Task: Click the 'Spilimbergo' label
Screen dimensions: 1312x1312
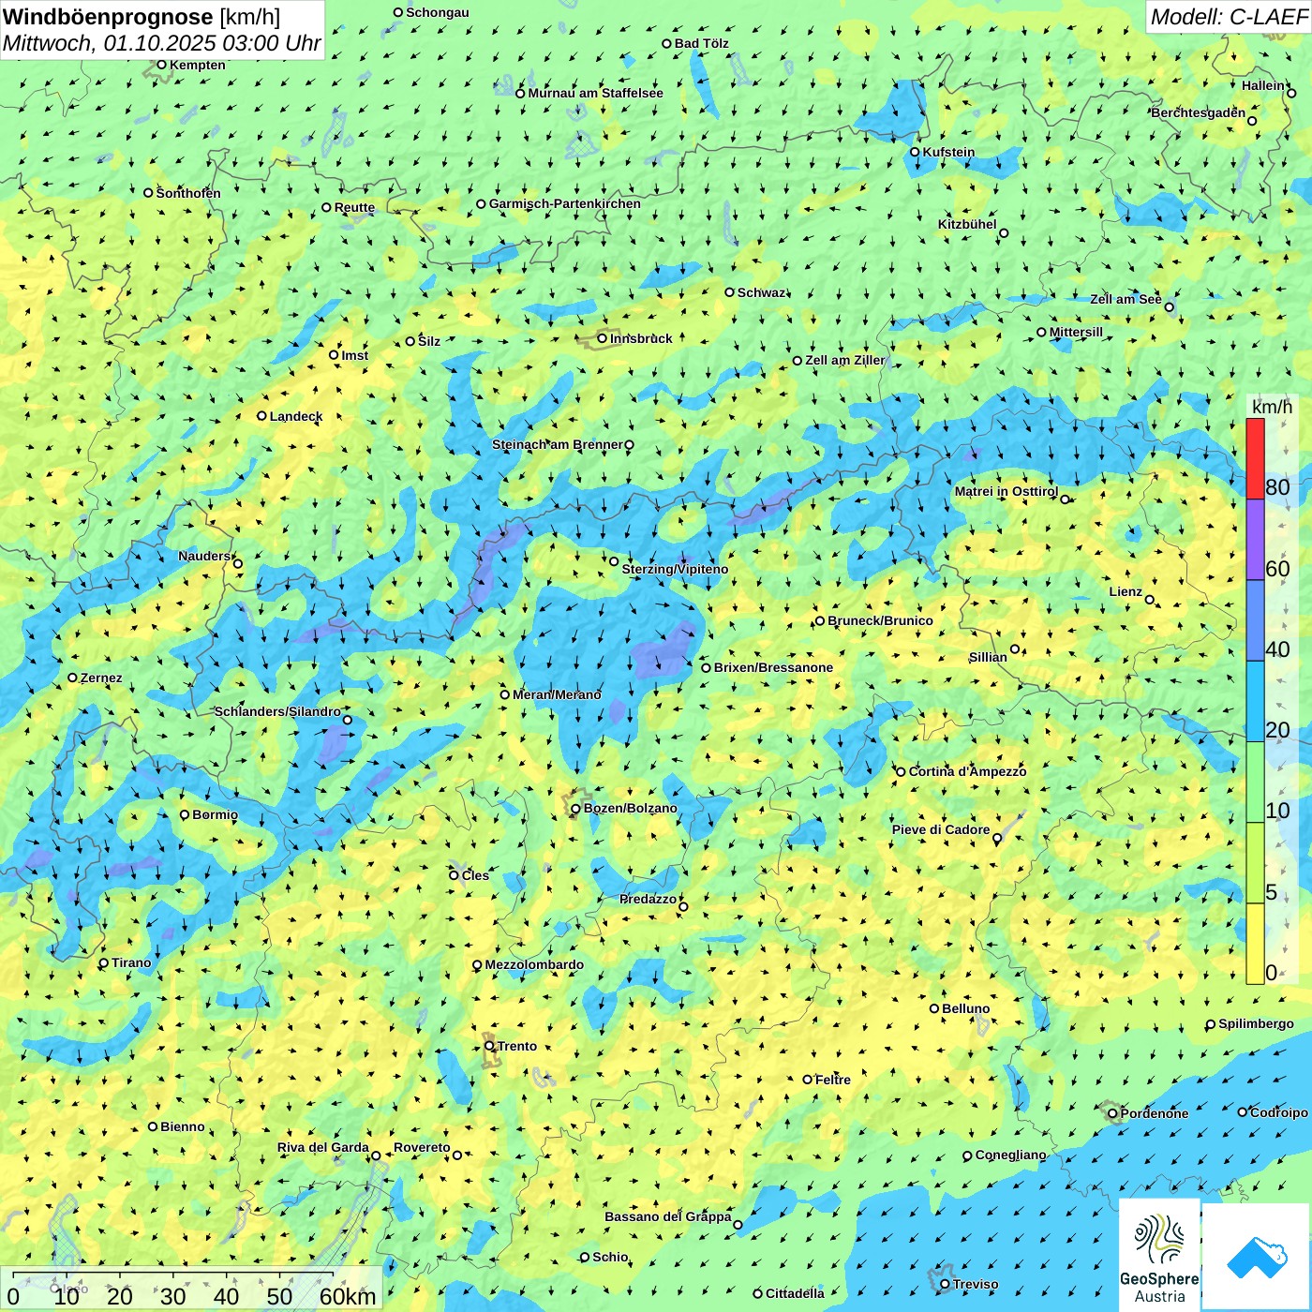Action: point(1256,1023)
